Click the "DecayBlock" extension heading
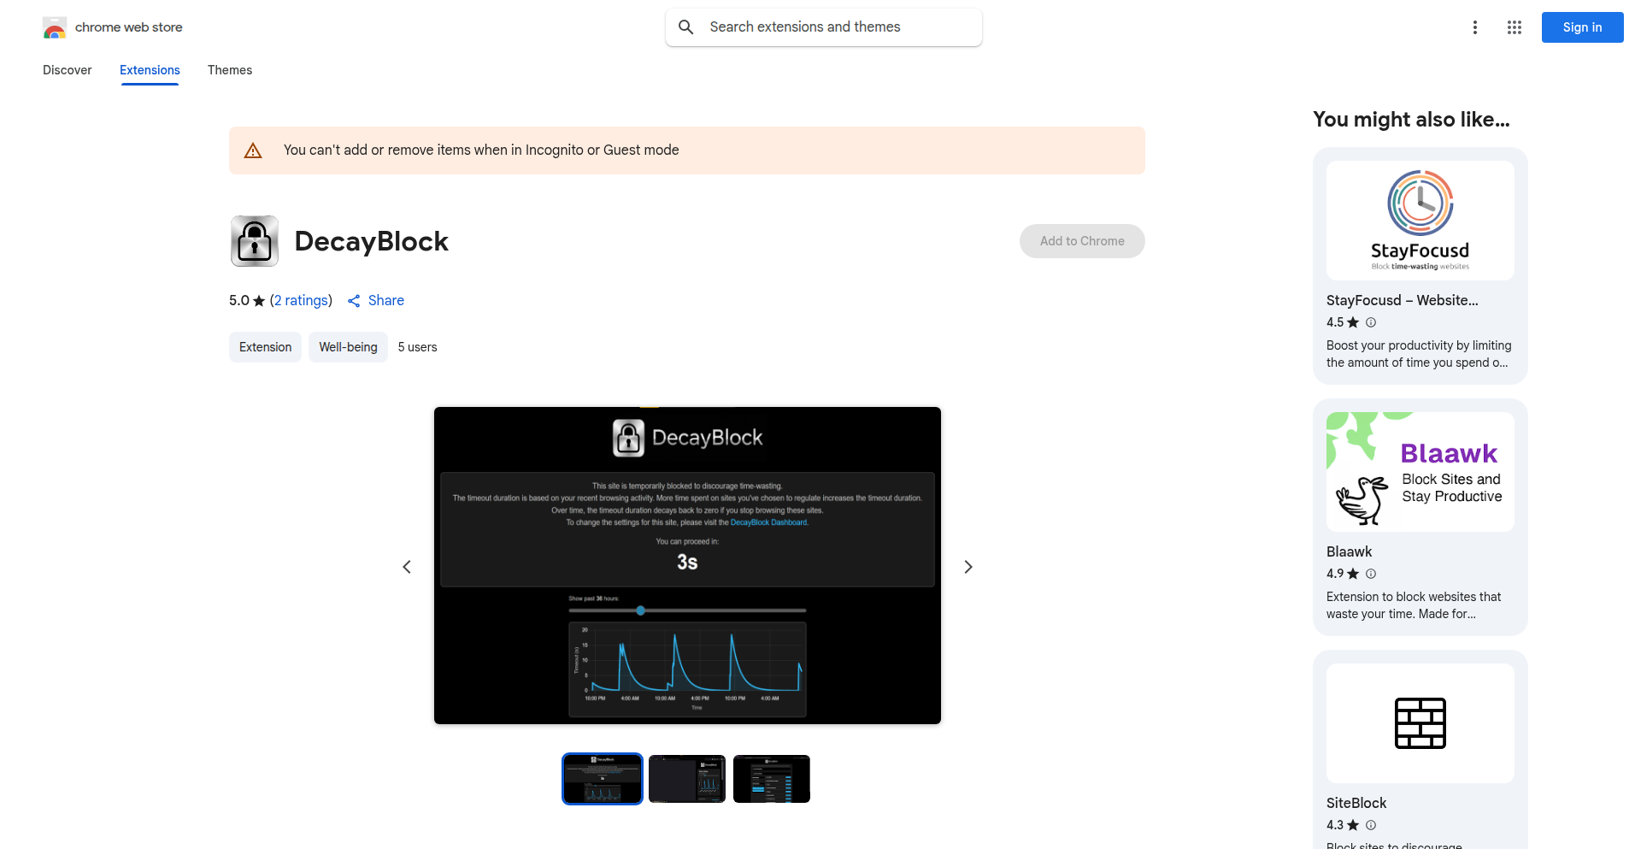This screenshot has width=1641, height=849. click(x=372, y=241)
